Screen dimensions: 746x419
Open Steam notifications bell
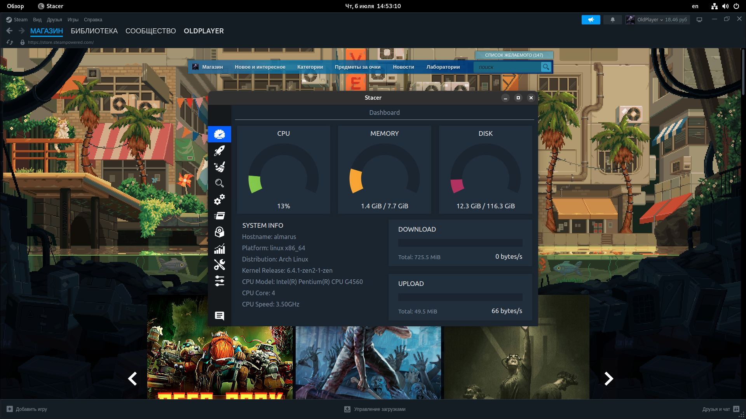(612, 20)
